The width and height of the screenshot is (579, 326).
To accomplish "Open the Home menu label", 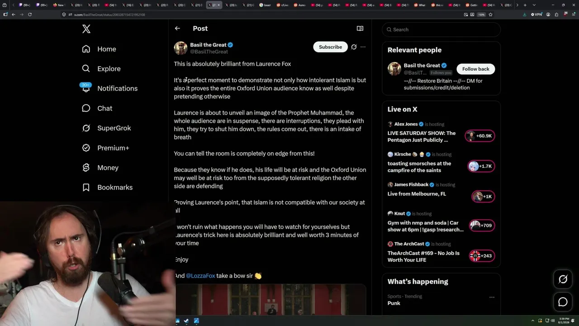I will pyautogui.click(x=107, y=49).
